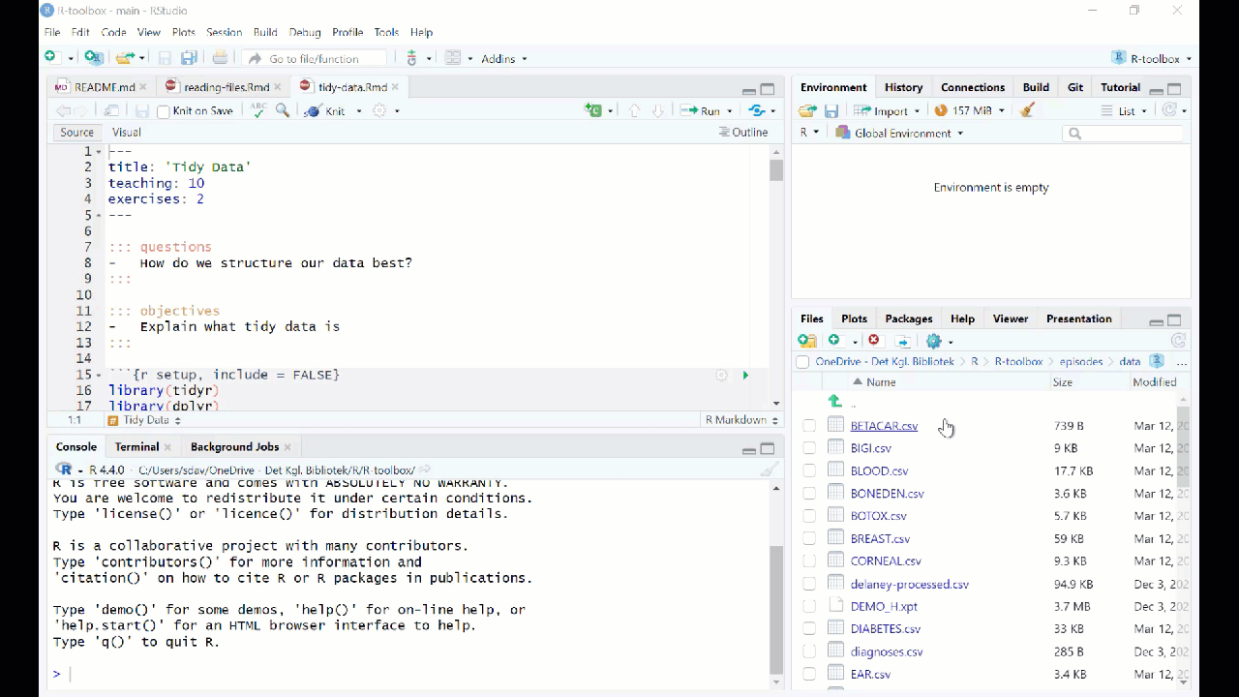Click the console vertical scrollbar thumb

[775, 608]
